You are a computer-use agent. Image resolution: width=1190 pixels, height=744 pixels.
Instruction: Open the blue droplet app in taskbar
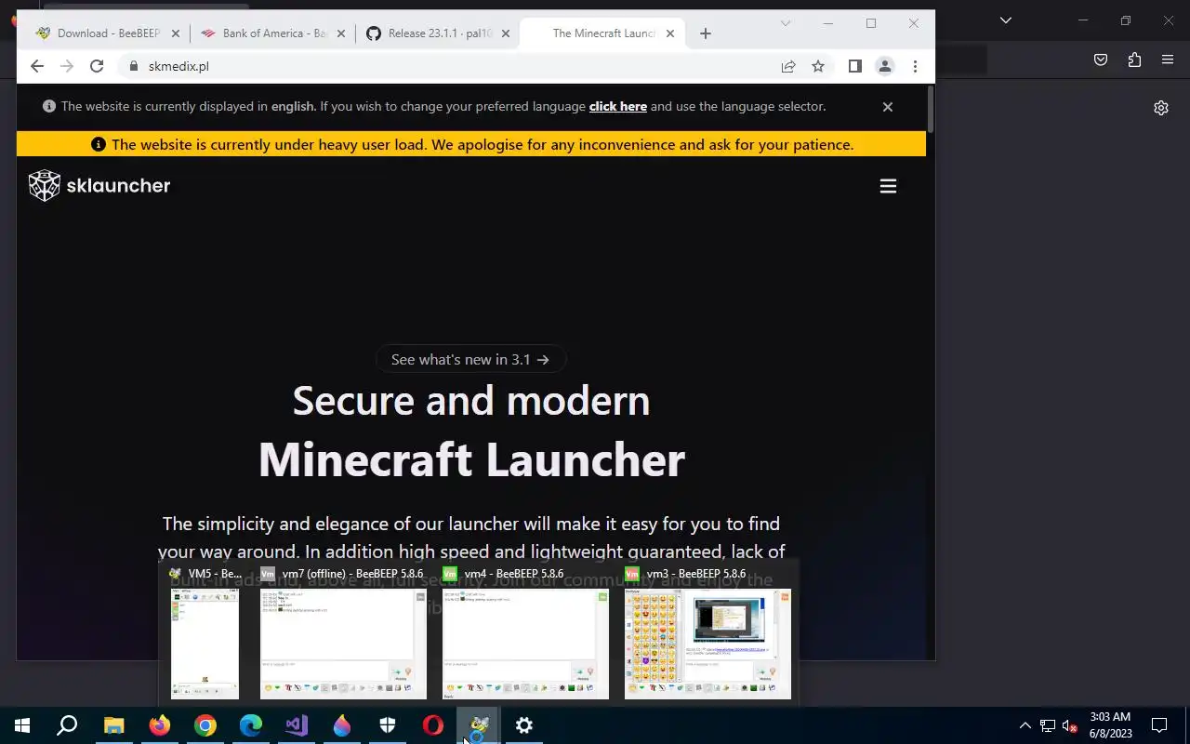(x=342, y=725)
